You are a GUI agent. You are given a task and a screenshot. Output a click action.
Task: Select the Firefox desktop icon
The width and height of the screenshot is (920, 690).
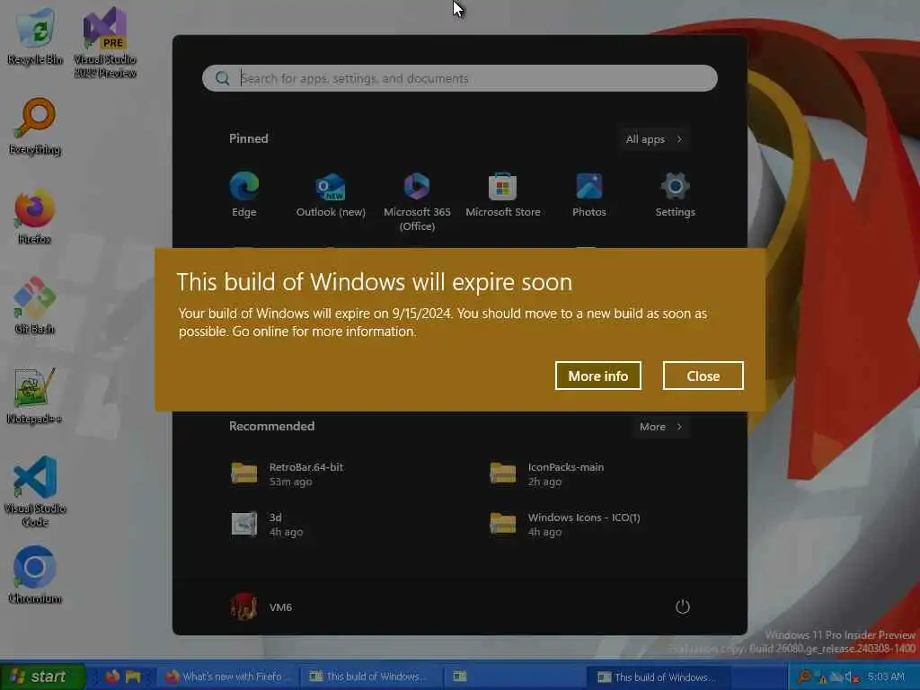(35, 216)
